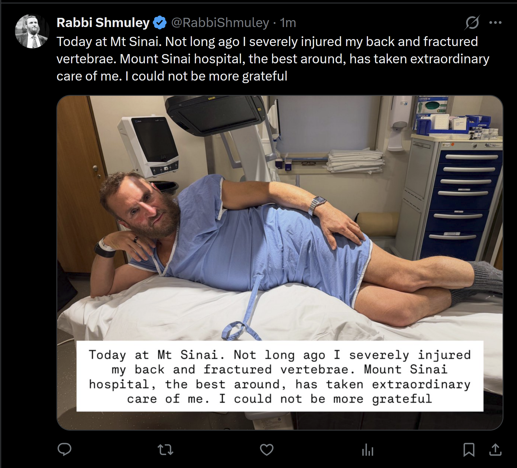Viewport: 517px width, 468px height.
Task: Bookmark this post
Action: tap(469, 450)
